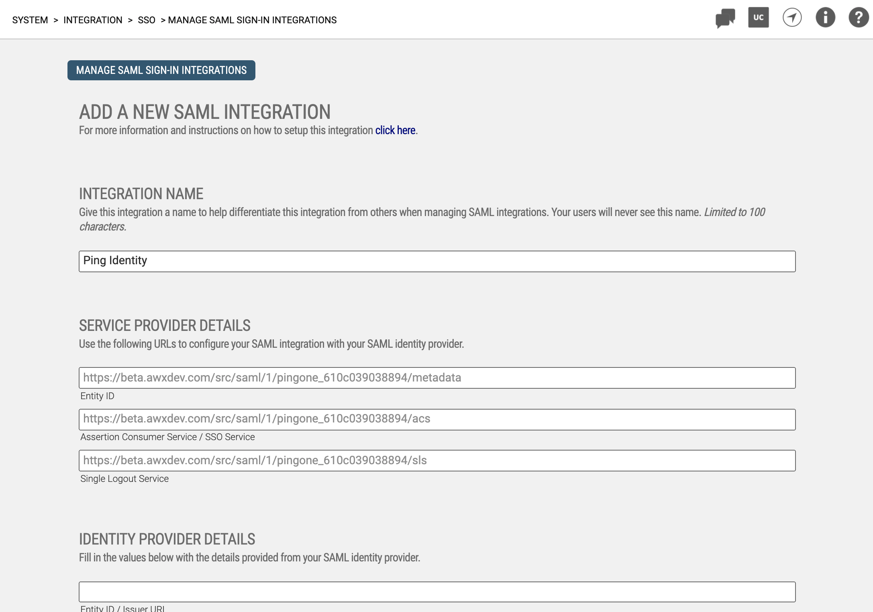Click the empty Entity ID / Issuer URL field
This screenshot has height=612, width=873.
tap(437, 592)
